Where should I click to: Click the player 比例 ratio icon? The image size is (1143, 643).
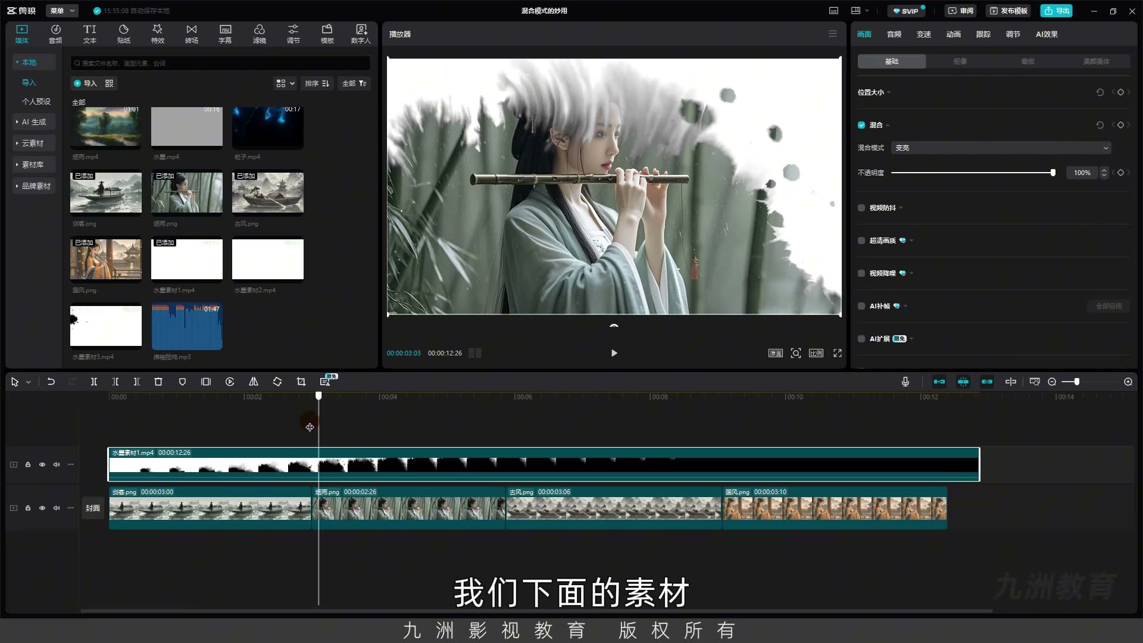click(x=816, y=353)
